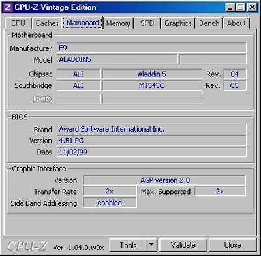Click the first empty LPCIO field
The width and height of the screenshot is (261, 256).
click(79, 99)
